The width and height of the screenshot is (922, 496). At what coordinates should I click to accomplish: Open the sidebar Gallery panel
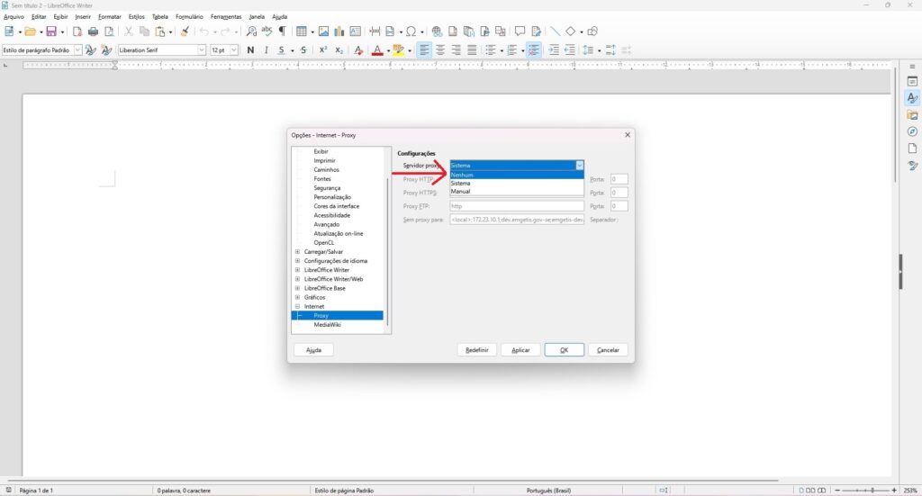[x=912, y=114]
